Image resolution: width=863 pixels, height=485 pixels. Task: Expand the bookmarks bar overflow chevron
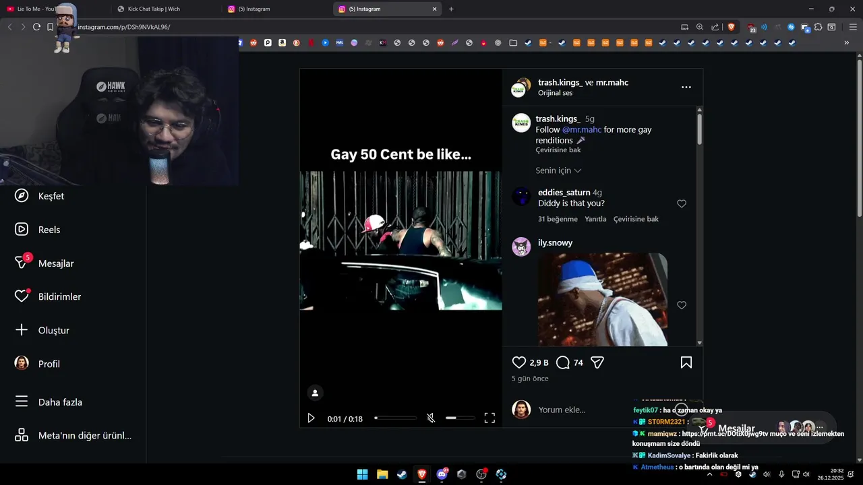(846, 42)
